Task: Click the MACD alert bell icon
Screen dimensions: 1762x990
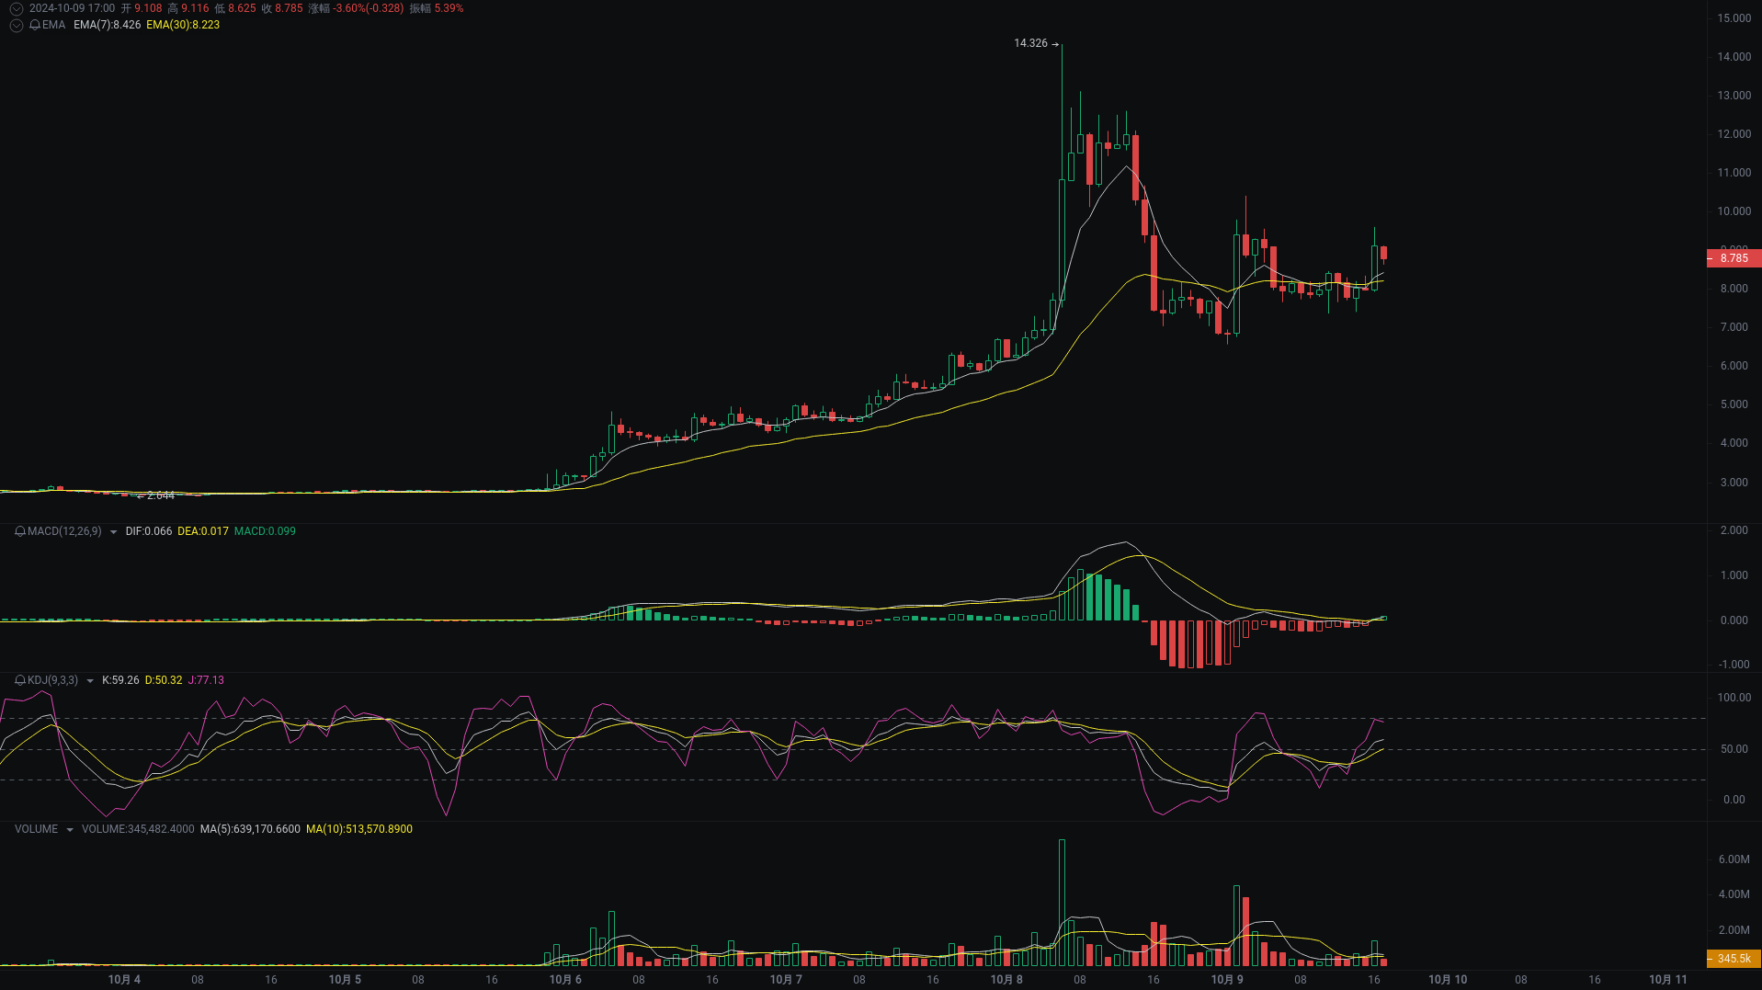Action: coord(20,531)
